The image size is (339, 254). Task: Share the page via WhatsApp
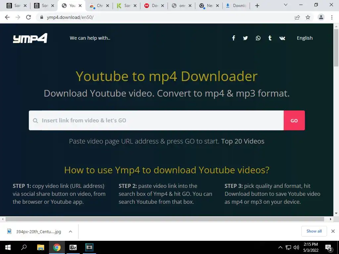click(x=258, y=38)
